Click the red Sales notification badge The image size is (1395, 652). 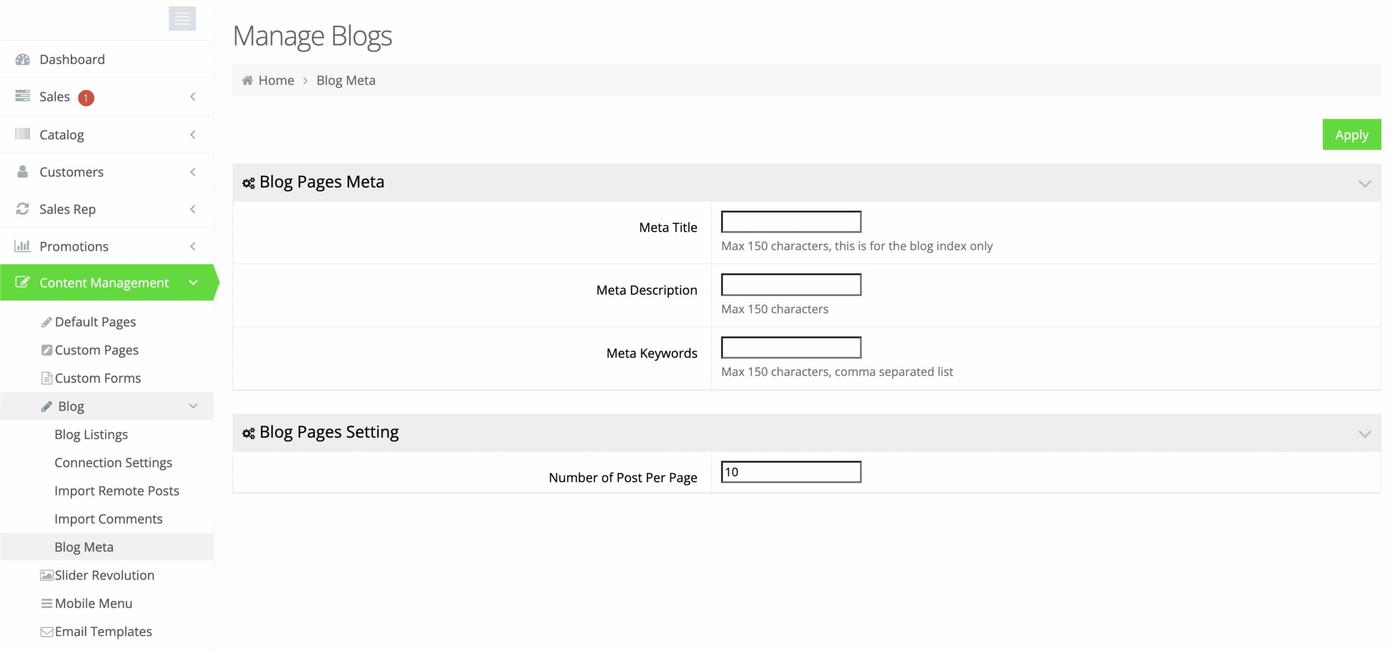[86, 98]
